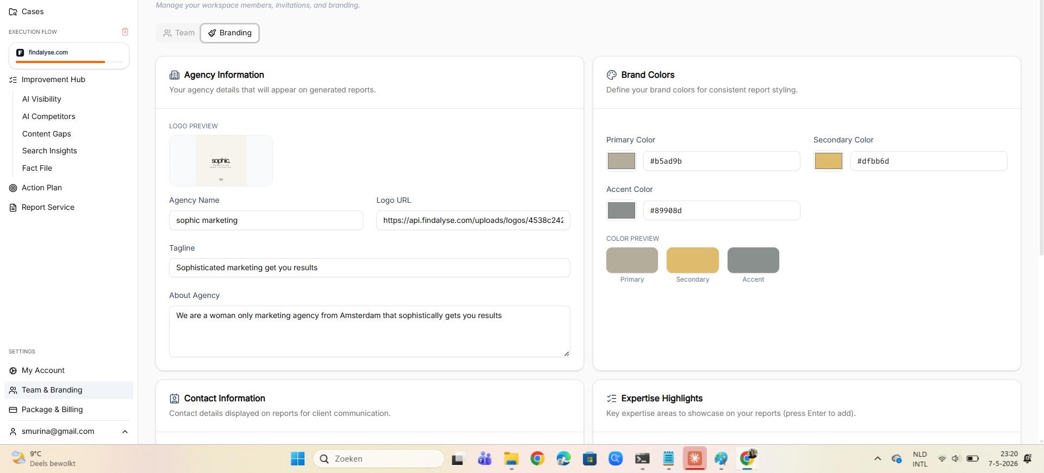The height and width of the screenshot is (473, 1044).
Task: Open the Cases folder icon
Action: (x=13, y=11)
